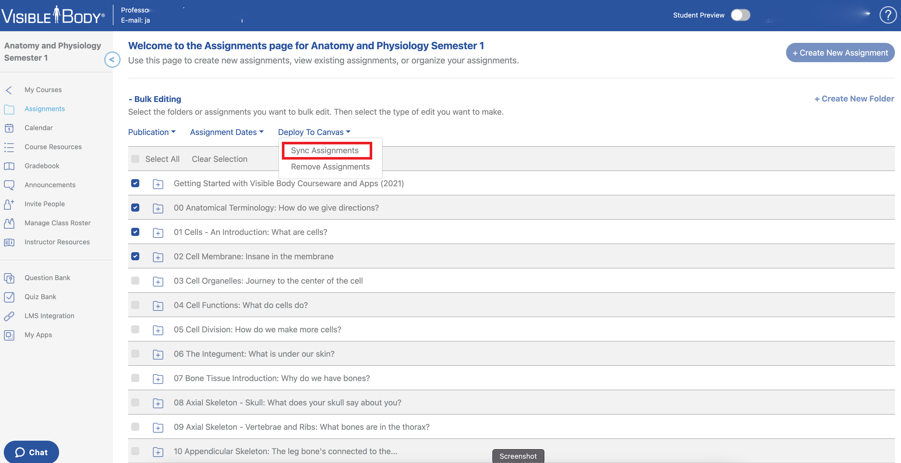Uncheck the 02 Cell Membrane assignment
901x463 pixels.
135,256
